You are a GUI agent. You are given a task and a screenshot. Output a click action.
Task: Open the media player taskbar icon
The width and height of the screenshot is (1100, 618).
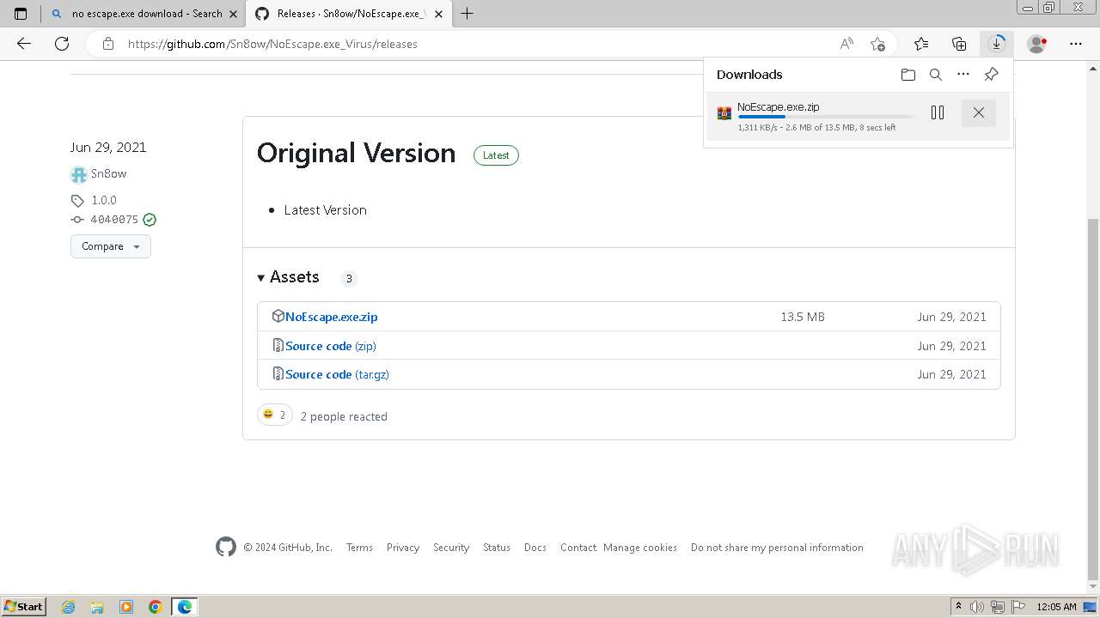pos(126,607)
